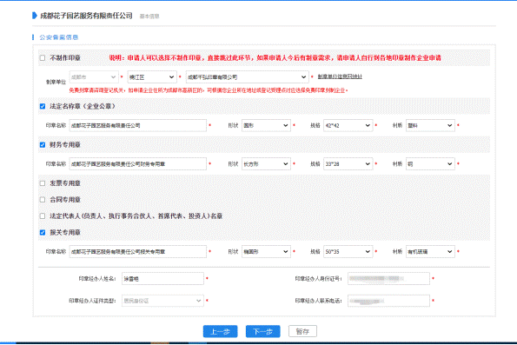Viewport: 517px width, 345px height.
Task: Uncheck 法定名称章（企业公章） checkbox
Action: tap(43, 106)
